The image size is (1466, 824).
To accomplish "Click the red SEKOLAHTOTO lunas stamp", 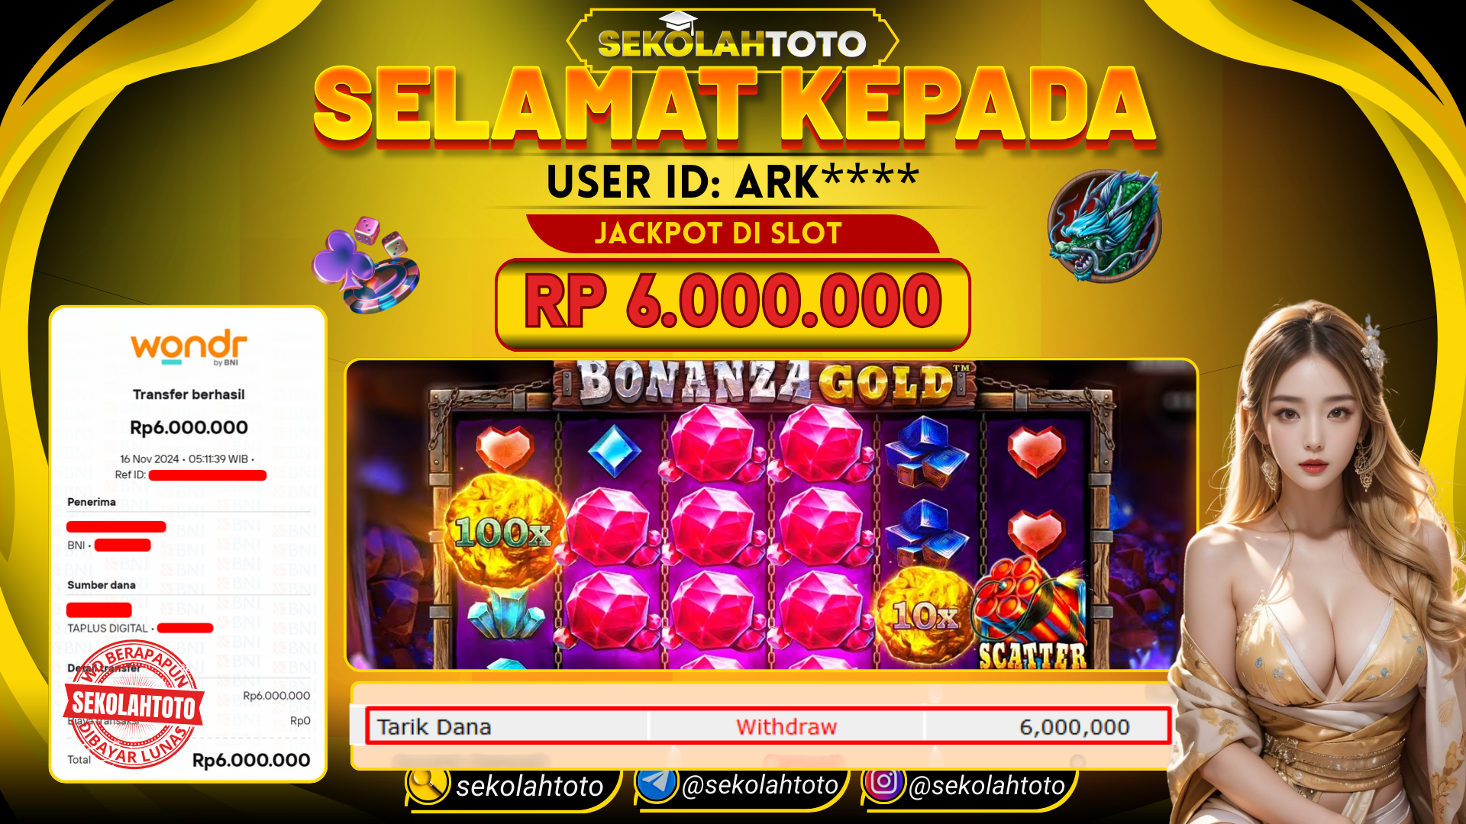I will [134, 704].
